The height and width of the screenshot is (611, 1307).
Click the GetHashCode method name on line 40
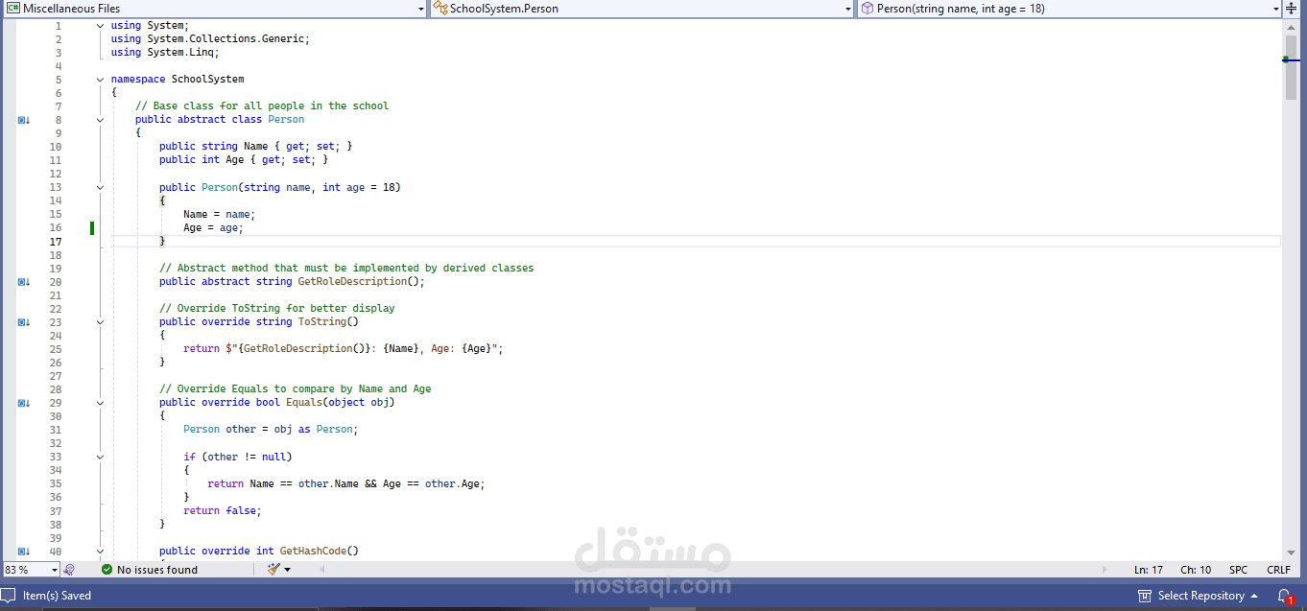click(313, 552)
